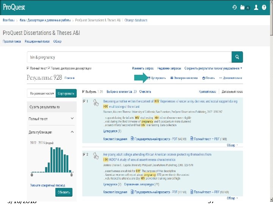
Task: Open the По релевантности sort dropdown
Action: pyautogui.click(x=41, y=93)
